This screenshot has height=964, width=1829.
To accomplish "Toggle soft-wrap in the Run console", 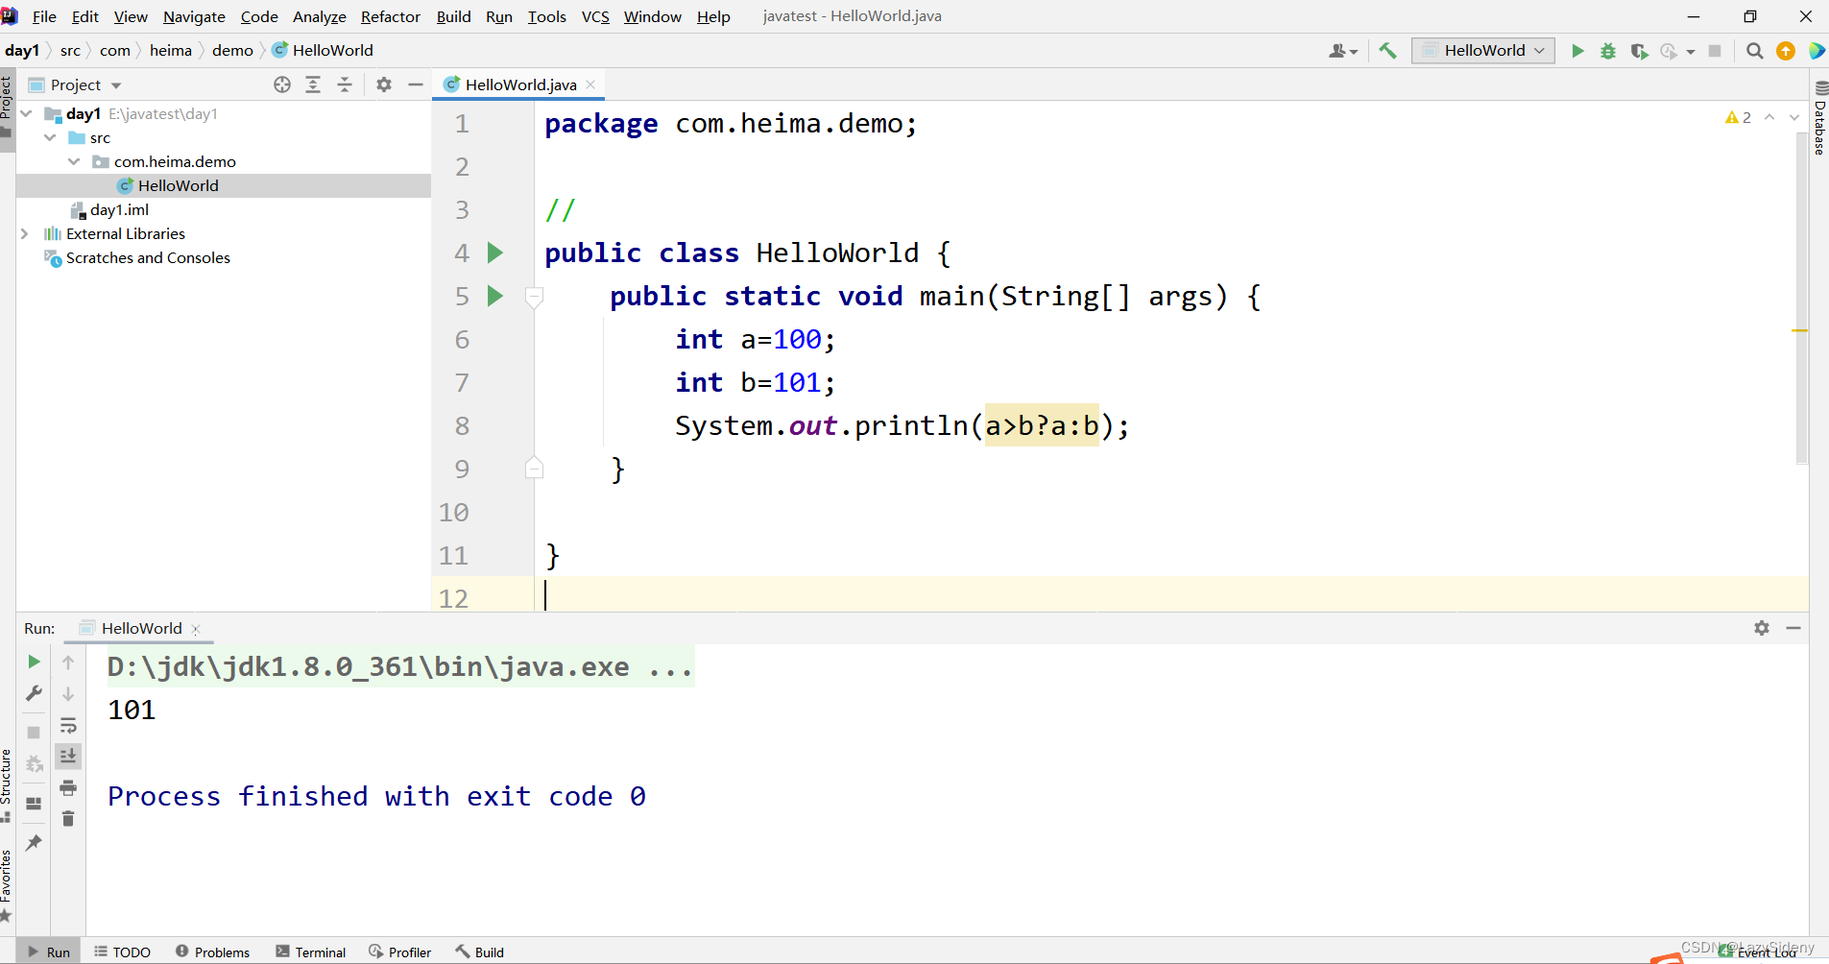I will pyautogui.click(x=68, y=725).
